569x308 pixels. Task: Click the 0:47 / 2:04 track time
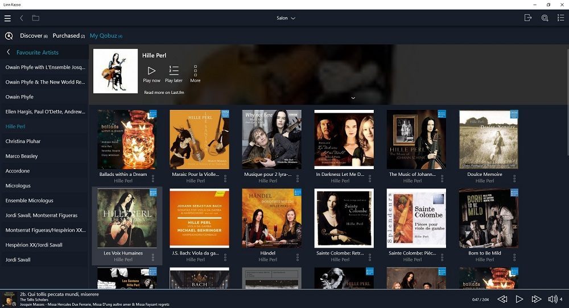click(480, 299)
